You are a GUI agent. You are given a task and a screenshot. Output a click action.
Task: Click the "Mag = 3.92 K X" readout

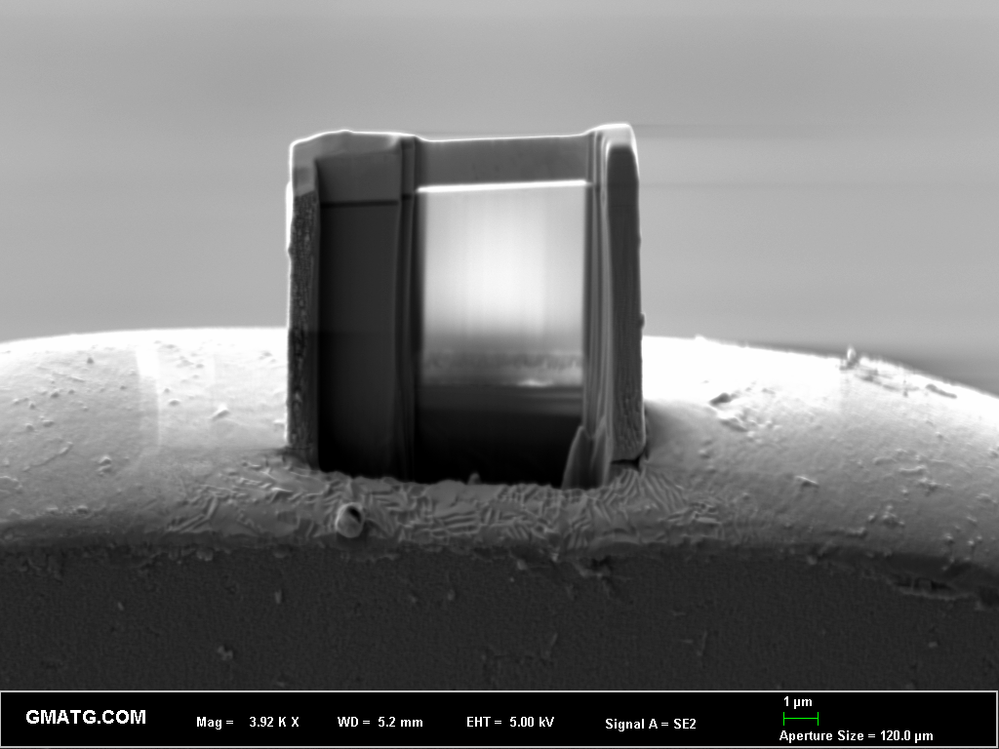pyautogui.click(x=248, y=723)
